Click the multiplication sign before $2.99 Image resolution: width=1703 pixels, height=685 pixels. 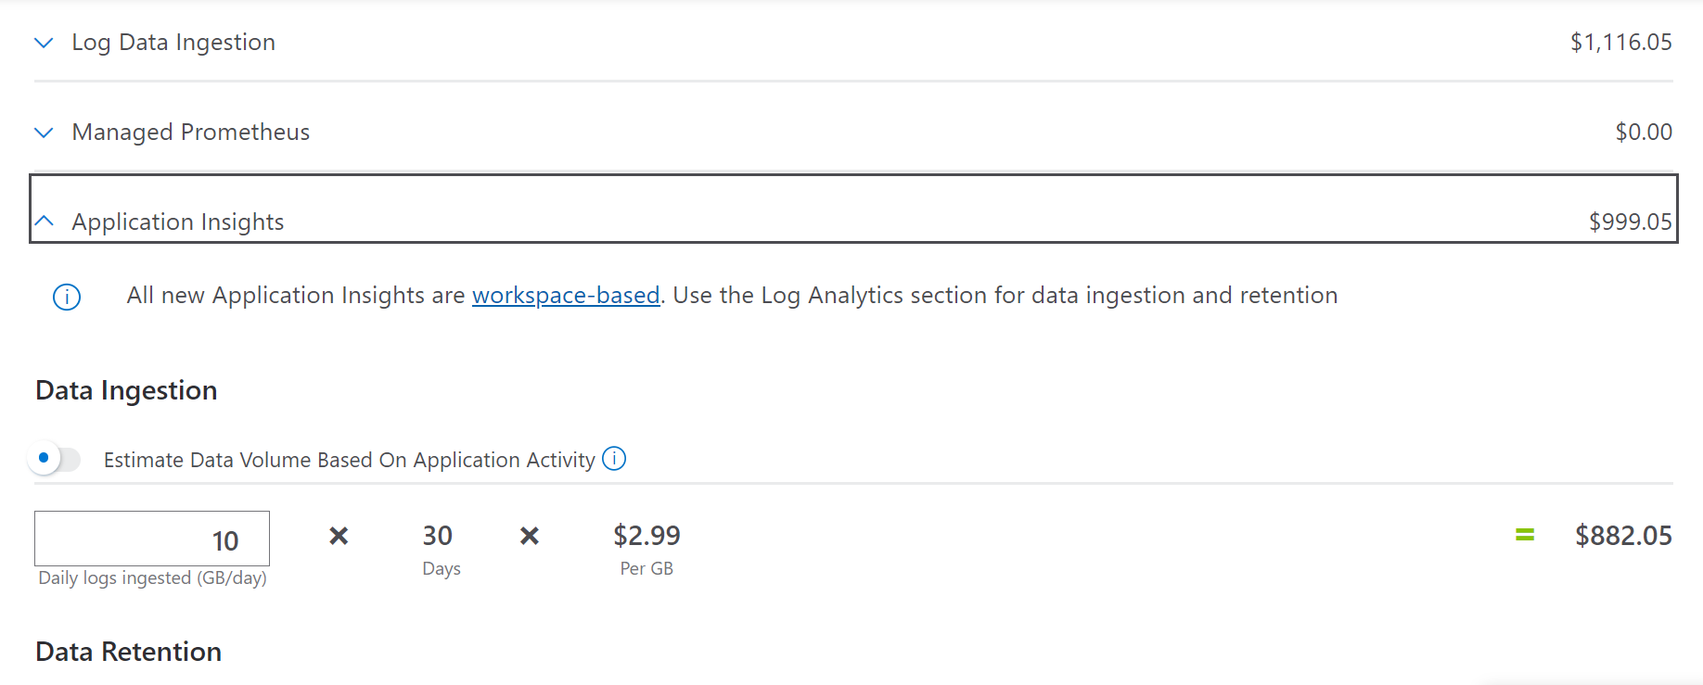pyautogui.click(x=530, y=536)
